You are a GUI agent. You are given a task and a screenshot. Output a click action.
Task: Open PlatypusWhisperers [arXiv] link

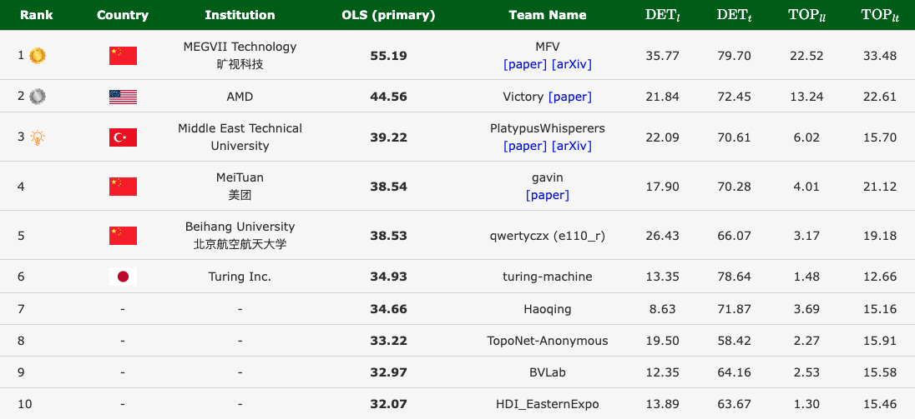572,146
